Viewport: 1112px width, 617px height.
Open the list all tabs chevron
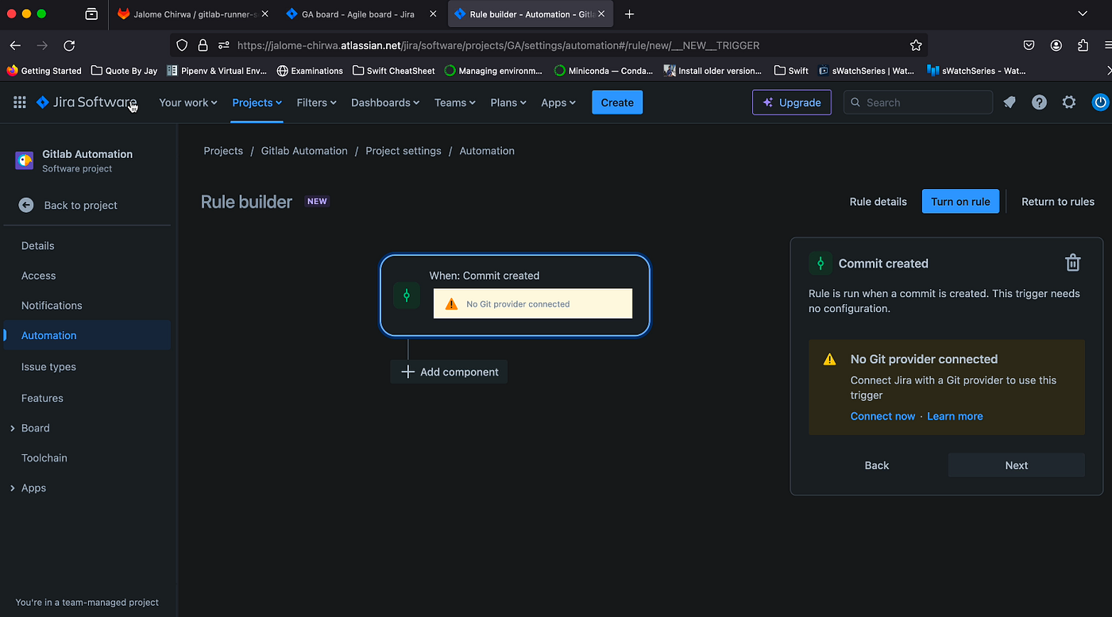point(1082,14)
